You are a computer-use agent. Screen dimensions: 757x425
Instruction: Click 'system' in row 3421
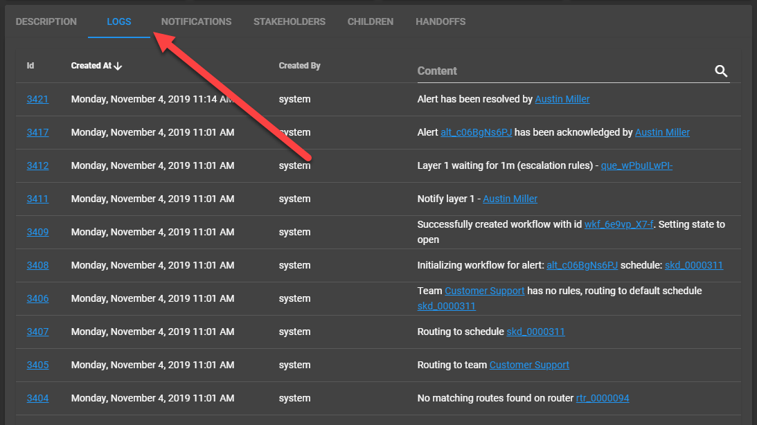point(294,100)
